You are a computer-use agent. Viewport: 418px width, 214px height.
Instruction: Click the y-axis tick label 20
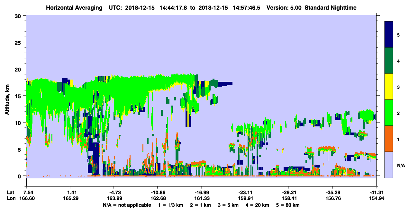click(18, 69)
